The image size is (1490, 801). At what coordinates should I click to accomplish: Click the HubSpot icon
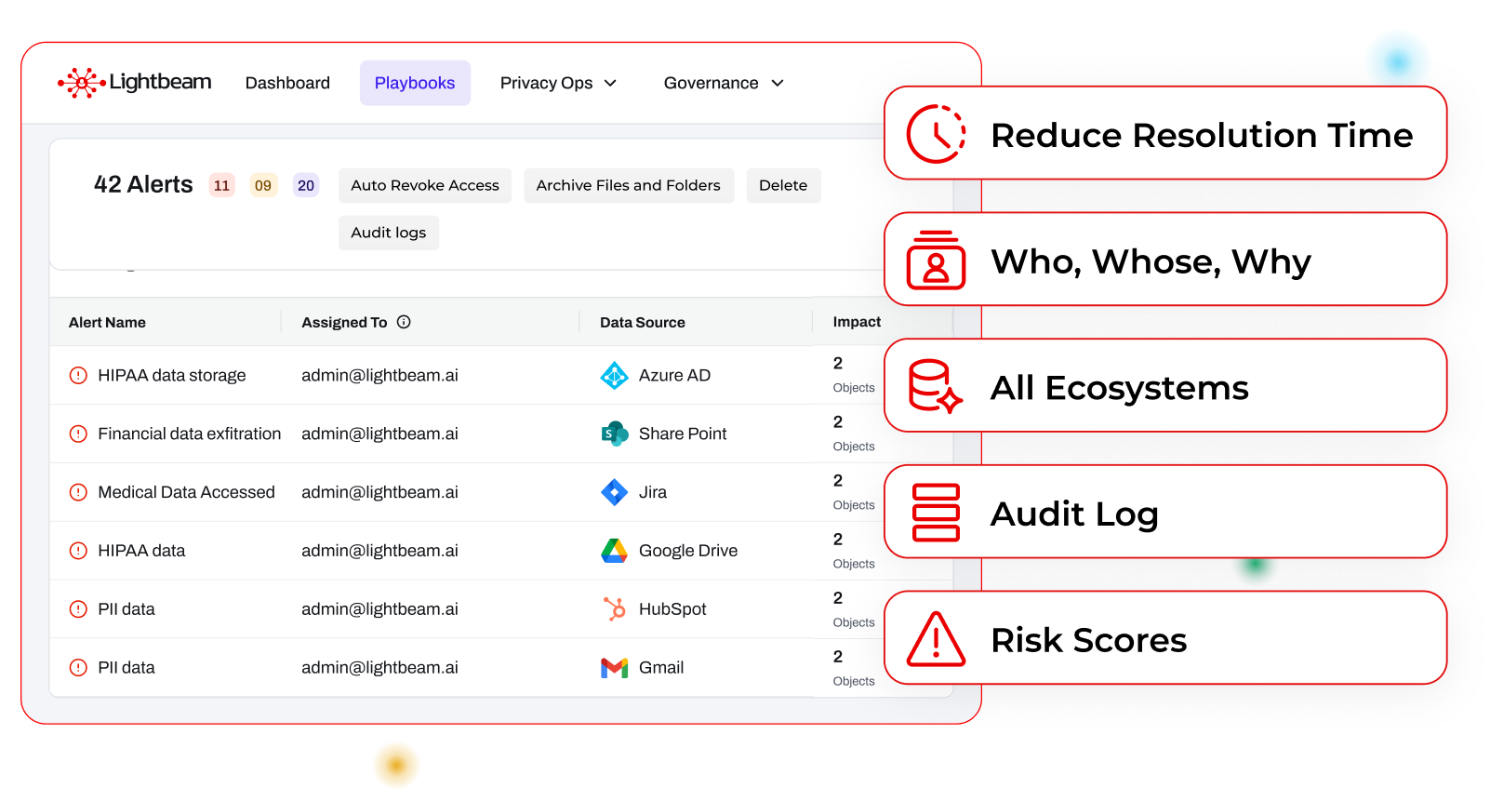[x=614, y=609]
